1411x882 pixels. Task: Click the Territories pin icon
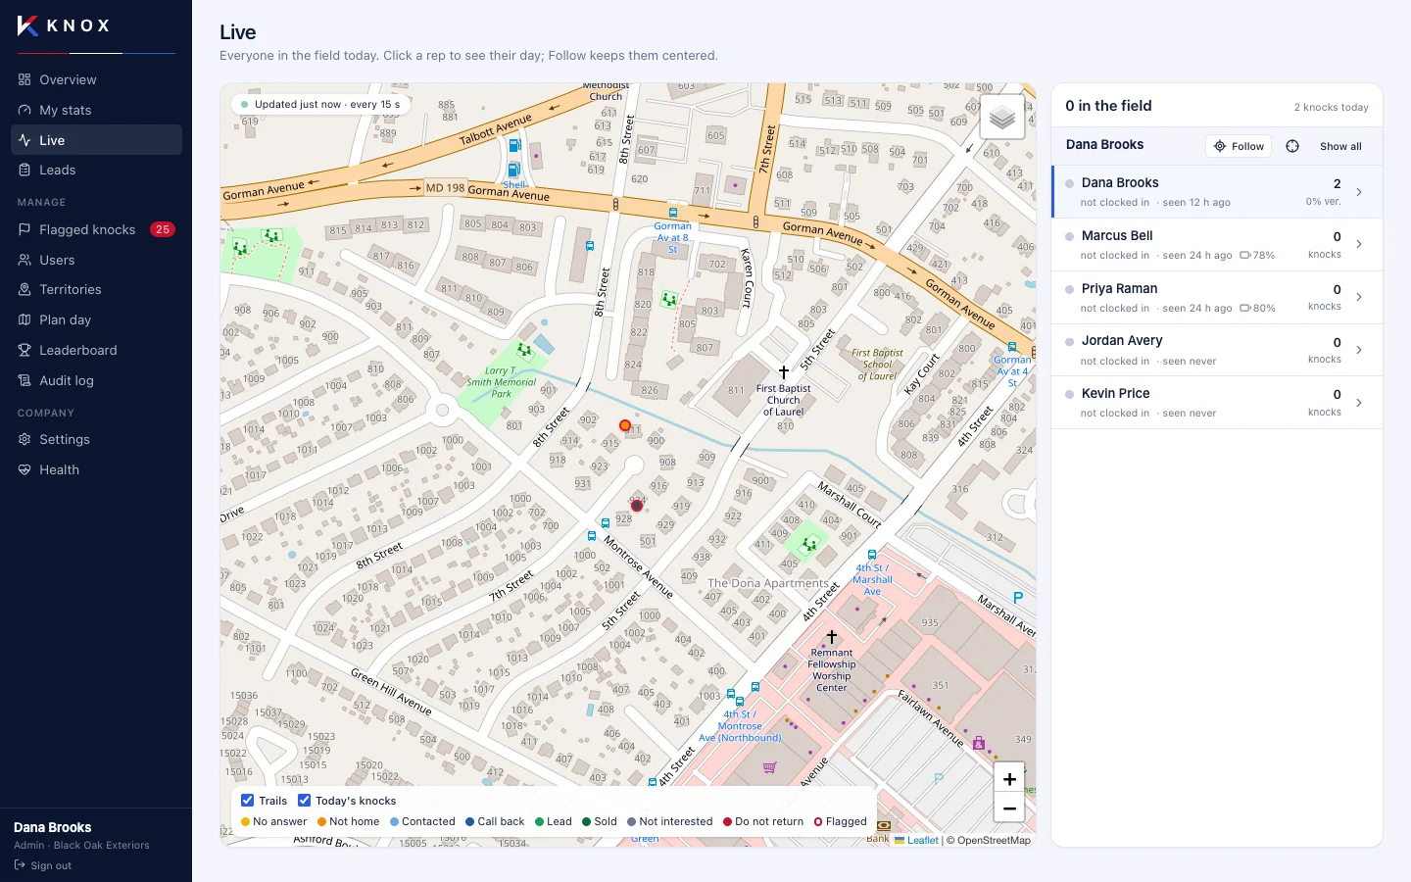[x=24, y=289]
